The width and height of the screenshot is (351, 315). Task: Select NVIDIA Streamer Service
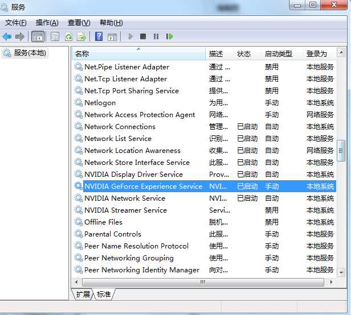click(x=125, y=210)
